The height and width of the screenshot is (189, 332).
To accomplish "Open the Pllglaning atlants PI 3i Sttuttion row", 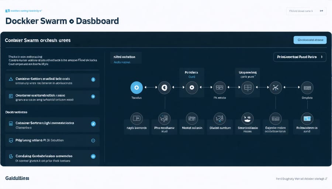I will click(x=52, y=140).
